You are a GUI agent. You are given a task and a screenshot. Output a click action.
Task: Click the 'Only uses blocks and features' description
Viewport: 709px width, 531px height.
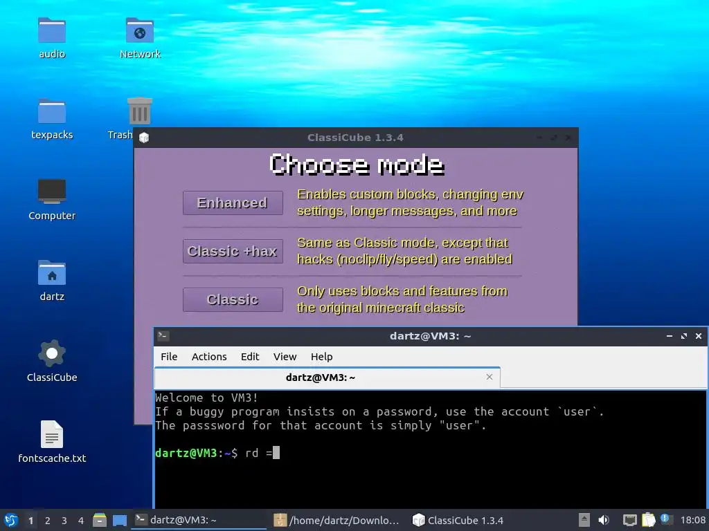[402, 299]
